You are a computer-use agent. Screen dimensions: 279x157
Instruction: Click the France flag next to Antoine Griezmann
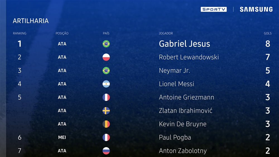(106, 97)
